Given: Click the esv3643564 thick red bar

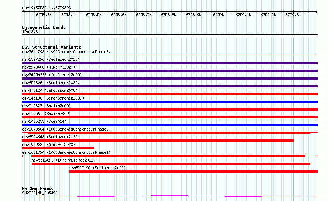Looking at the screenshot, I should coord(169,133).
